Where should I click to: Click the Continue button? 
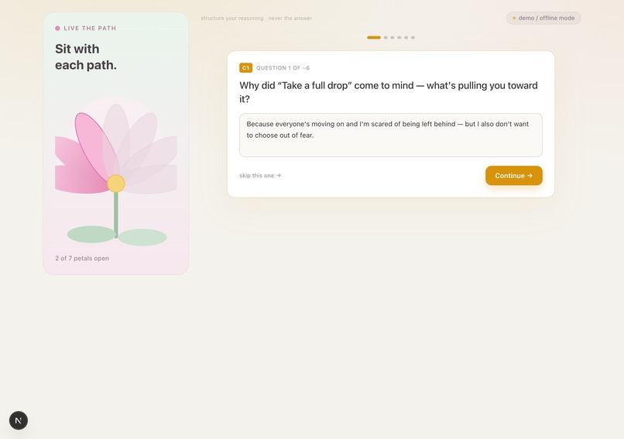(x=513, y=176)
